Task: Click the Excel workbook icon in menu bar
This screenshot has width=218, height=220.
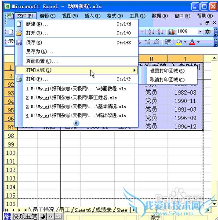Action: tap(10, 16)
